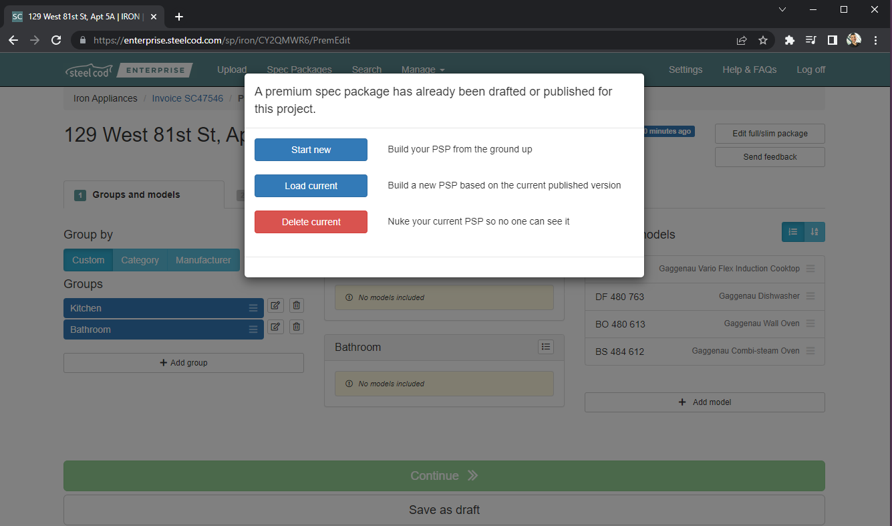This screenshot has width=892, height=526.
Task: Group models by Manufacturer
Action: pyautogui.click(x=203, y=260)
